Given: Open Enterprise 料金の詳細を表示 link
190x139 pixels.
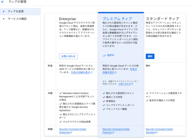Looking at the screenshot, I should tap(80, 72).
